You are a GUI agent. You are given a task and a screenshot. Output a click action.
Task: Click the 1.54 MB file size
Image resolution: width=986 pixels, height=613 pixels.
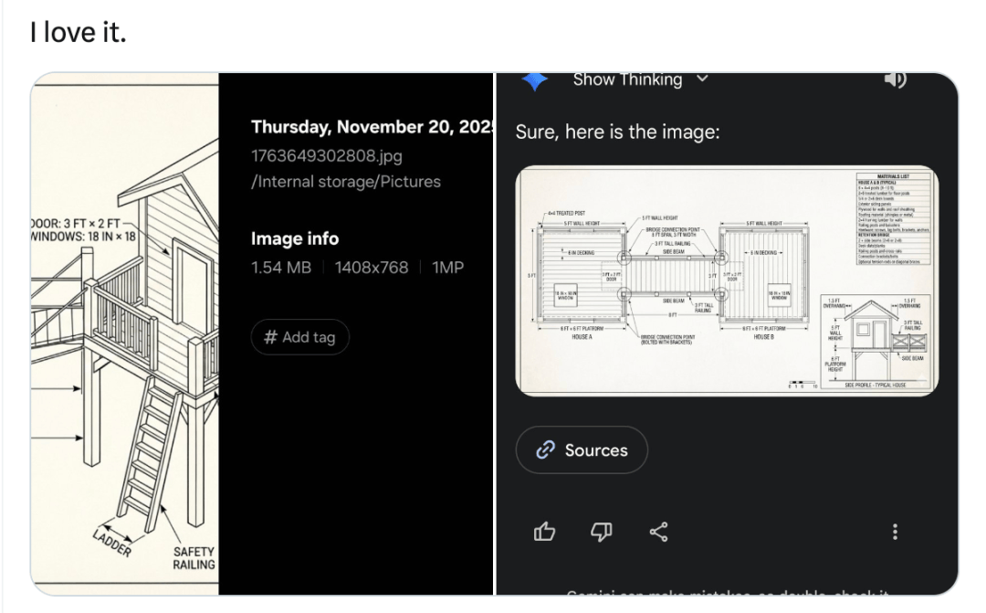[281, 268]
